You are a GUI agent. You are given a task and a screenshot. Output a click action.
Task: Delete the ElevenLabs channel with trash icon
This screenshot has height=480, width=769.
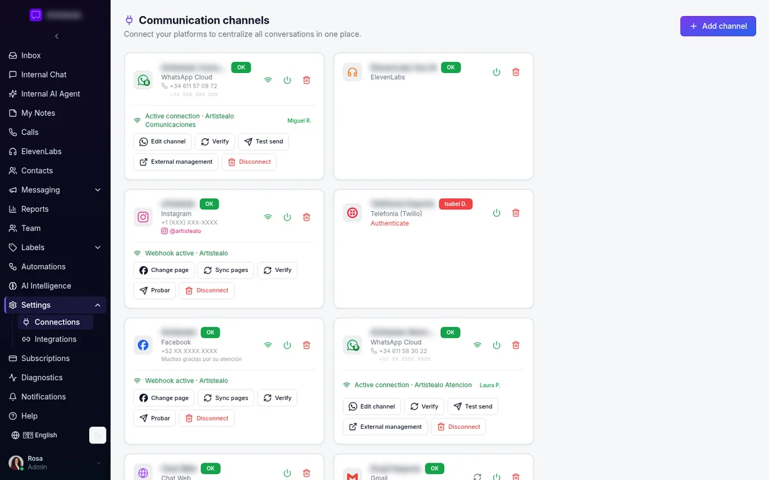click(x=516, y=72)
